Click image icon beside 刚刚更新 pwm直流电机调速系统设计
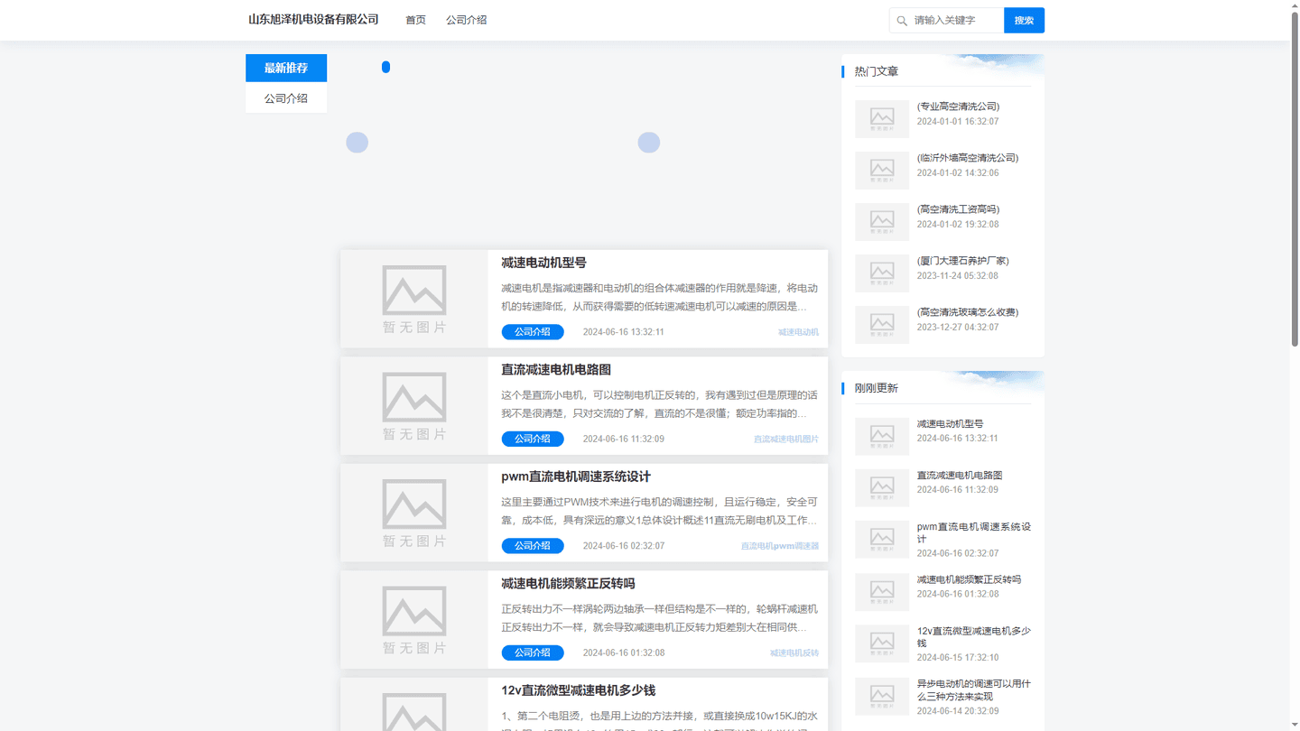Screen dimensions: 1300x731 pyautogui.click(x=882, y=539)
